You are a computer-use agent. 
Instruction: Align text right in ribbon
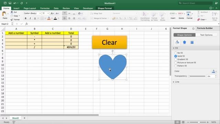click(74, 18)
